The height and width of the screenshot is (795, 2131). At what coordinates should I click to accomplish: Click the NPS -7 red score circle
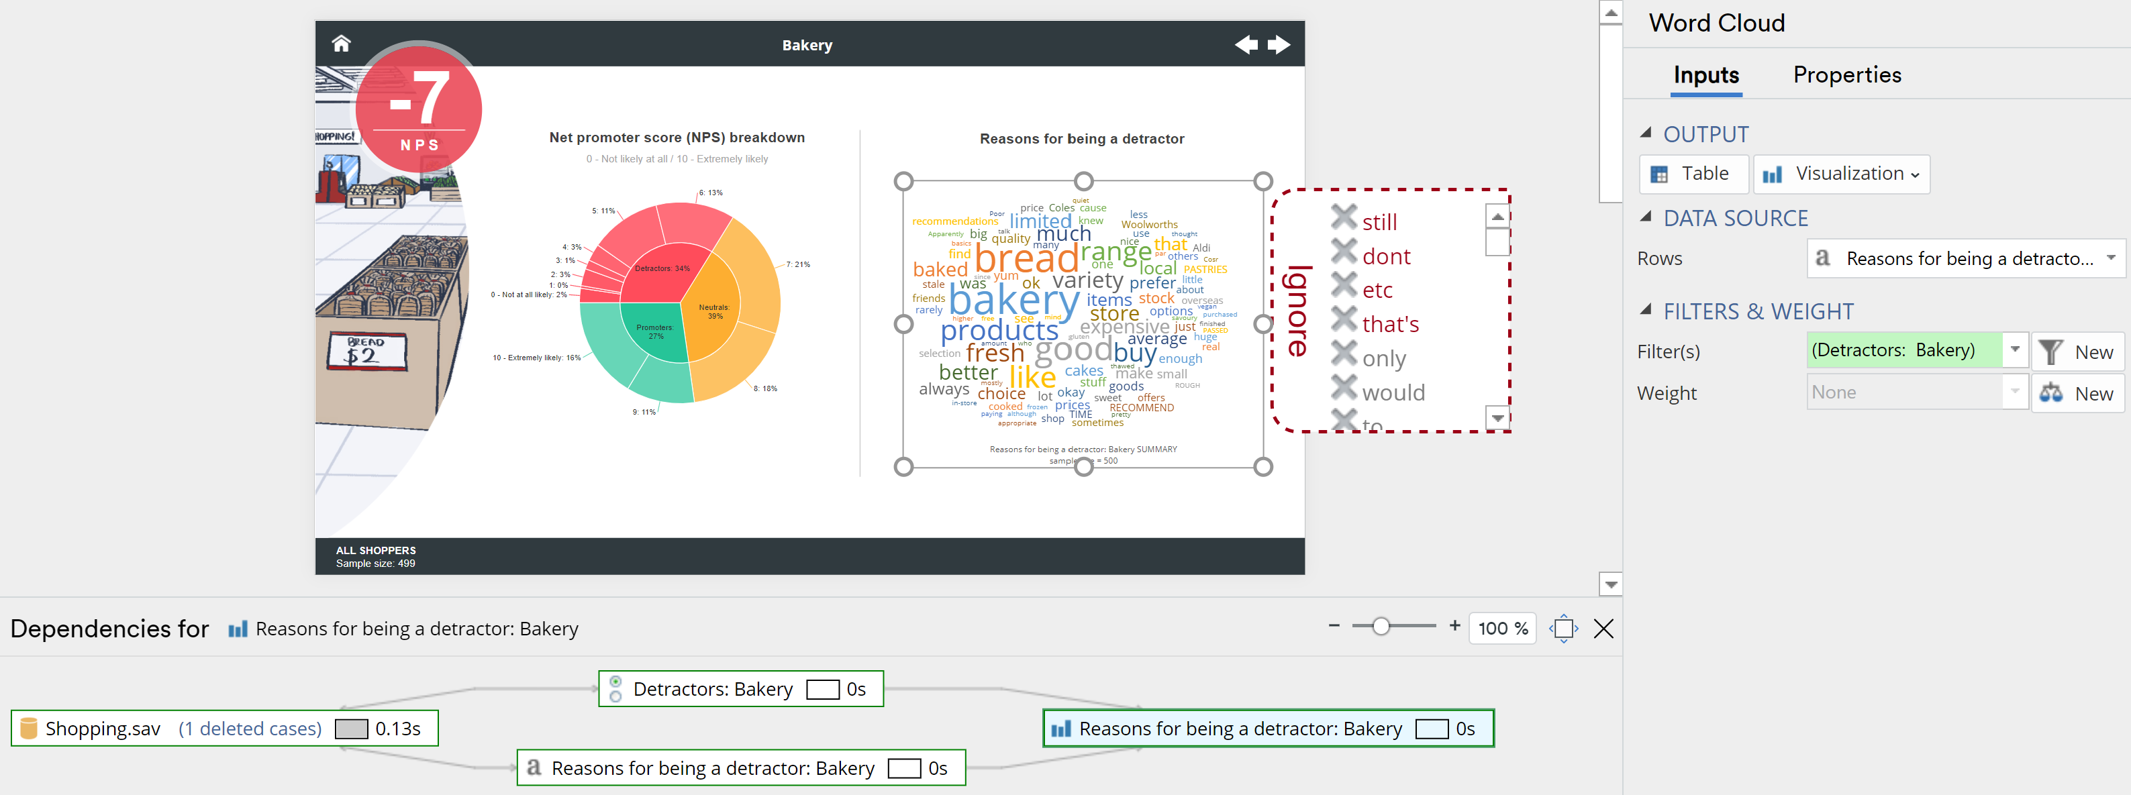(x=419, y=107)
